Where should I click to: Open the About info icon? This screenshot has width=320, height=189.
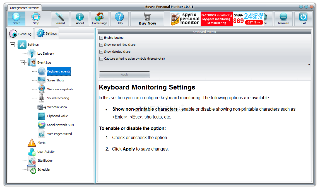pos(80,17)
